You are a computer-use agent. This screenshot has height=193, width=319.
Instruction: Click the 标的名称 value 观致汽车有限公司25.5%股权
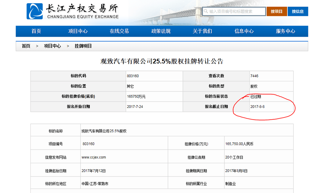[x=104, y=131]
